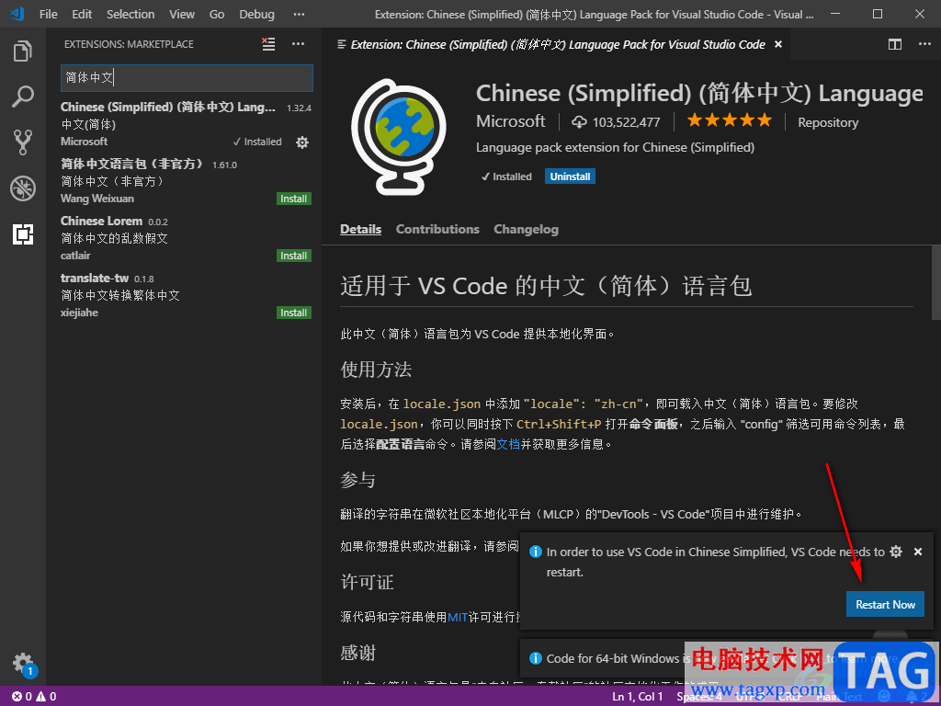
Task: Switch to the Contributions tab
Action: 437,229
